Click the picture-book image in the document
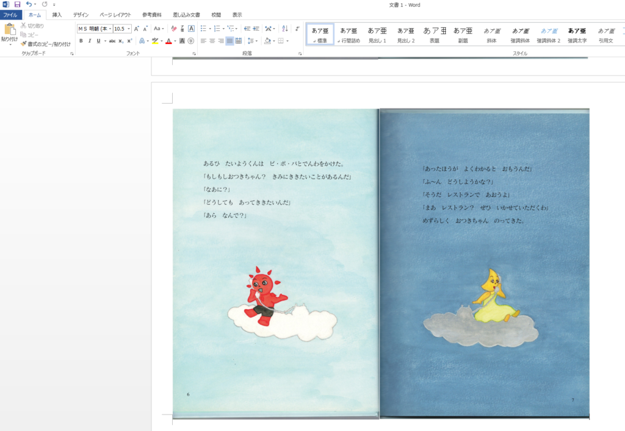 pos(381,263)
